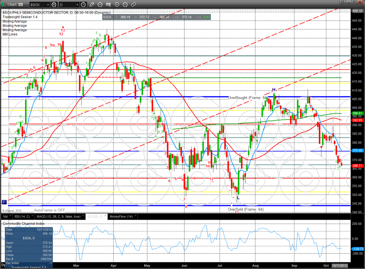This screenshot has width=365, height=269.
Task: Click the AutoFrame is OFF text
Action: coord(49,210)
